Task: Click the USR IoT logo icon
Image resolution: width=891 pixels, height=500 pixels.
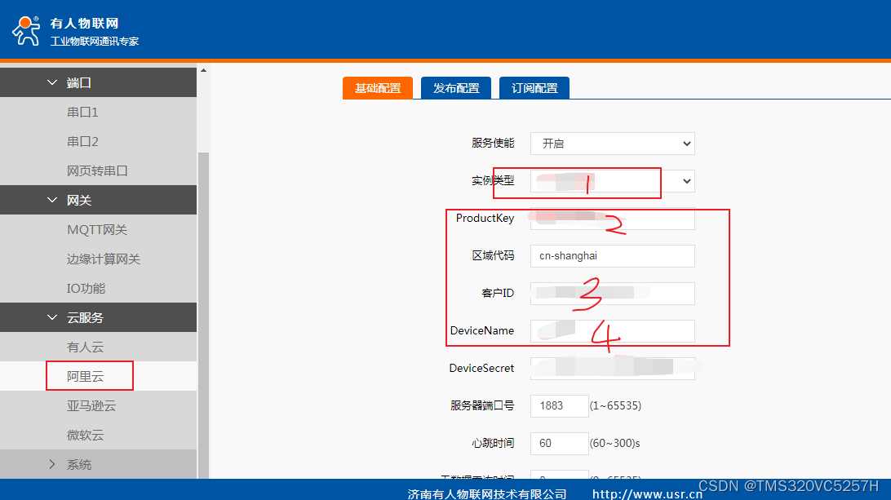Action: [x=26, y=31]
